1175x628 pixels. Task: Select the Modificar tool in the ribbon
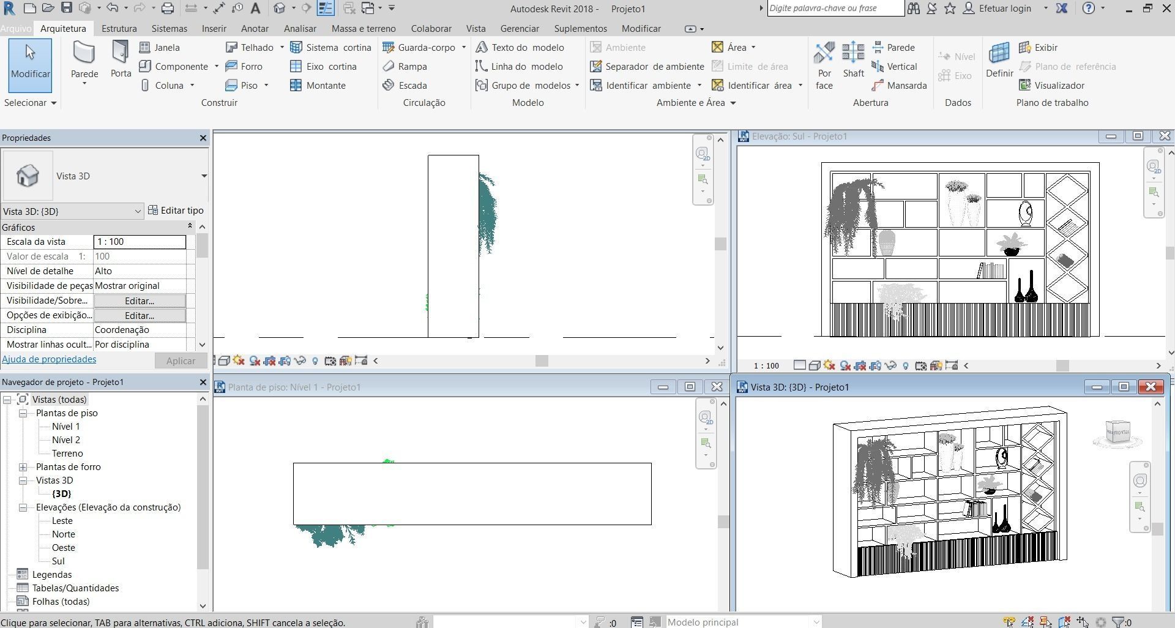click(x=30, y=65)
